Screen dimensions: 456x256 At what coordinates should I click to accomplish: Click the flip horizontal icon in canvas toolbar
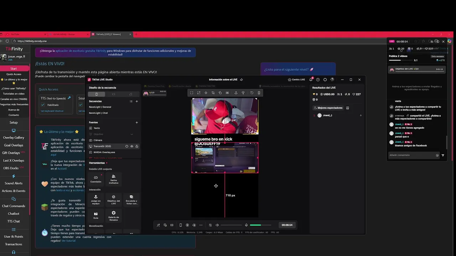coord(227,93)
